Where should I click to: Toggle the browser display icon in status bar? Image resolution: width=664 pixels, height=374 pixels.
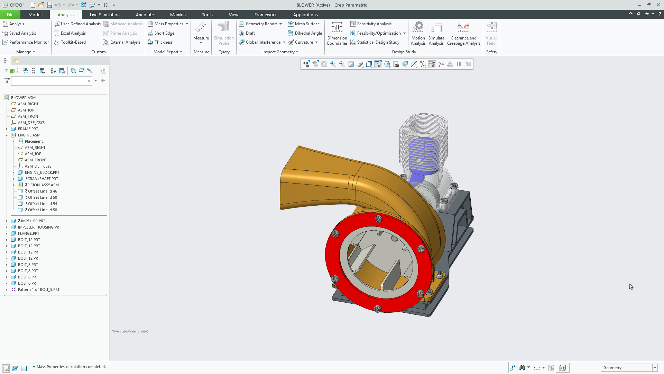point(15,368)
